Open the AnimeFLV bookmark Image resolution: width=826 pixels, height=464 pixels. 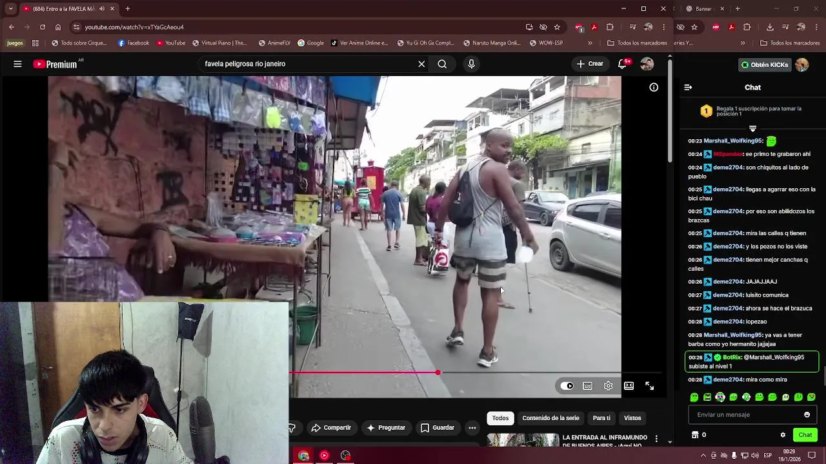(274, 43)
